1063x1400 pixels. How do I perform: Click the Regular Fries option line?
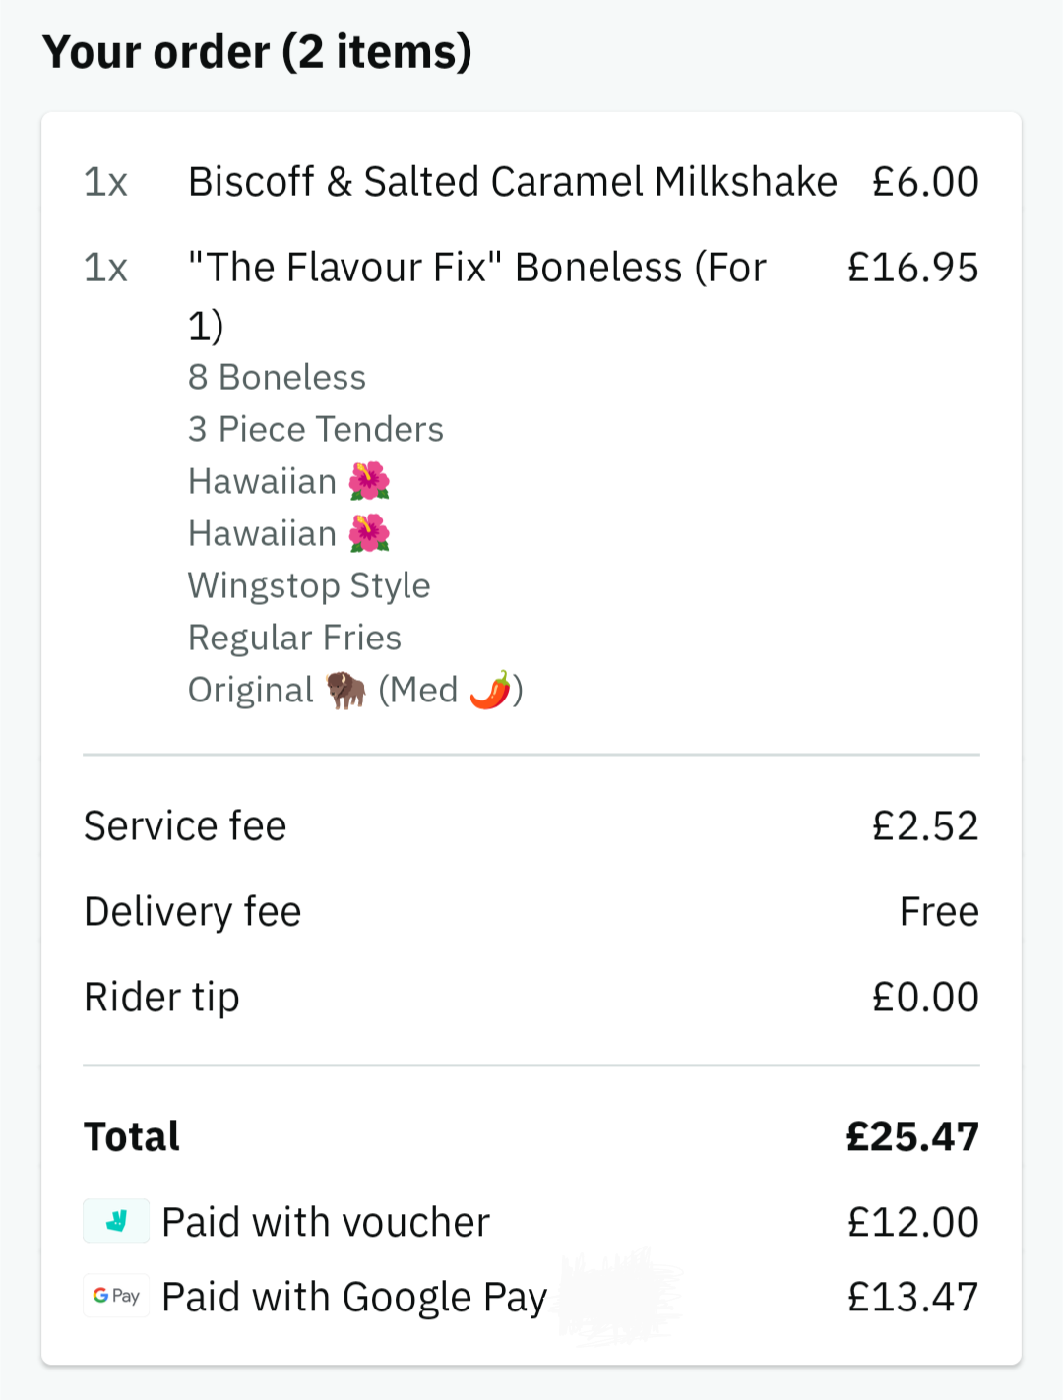coord(294,638)
